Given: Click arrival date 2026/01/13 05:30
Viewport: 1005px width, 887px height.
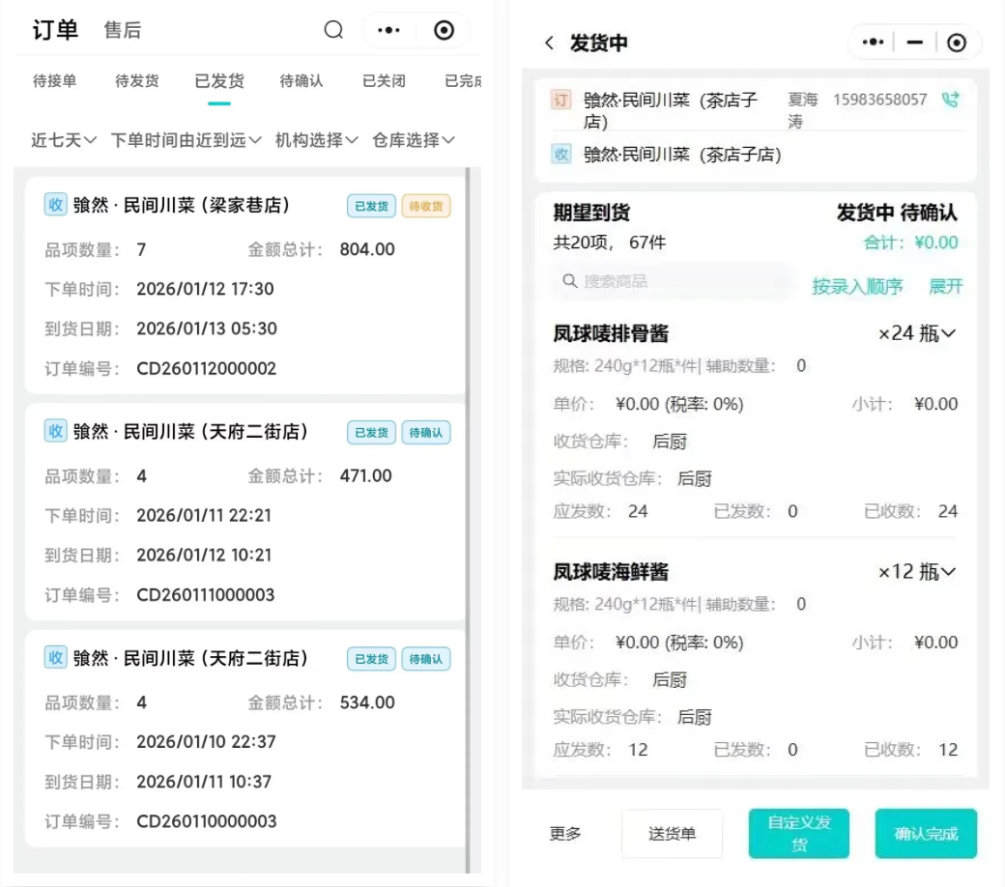Looking at the screenshot, I should click(x=207, y=329).
